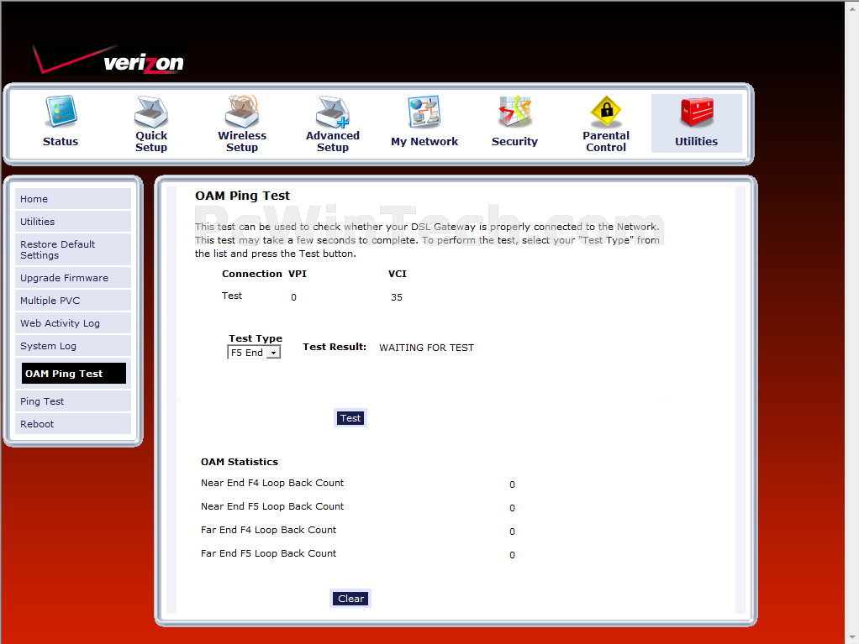Open Restore Default Settings
The height and width of the screenshot is (644, 859).
(73, 249)
